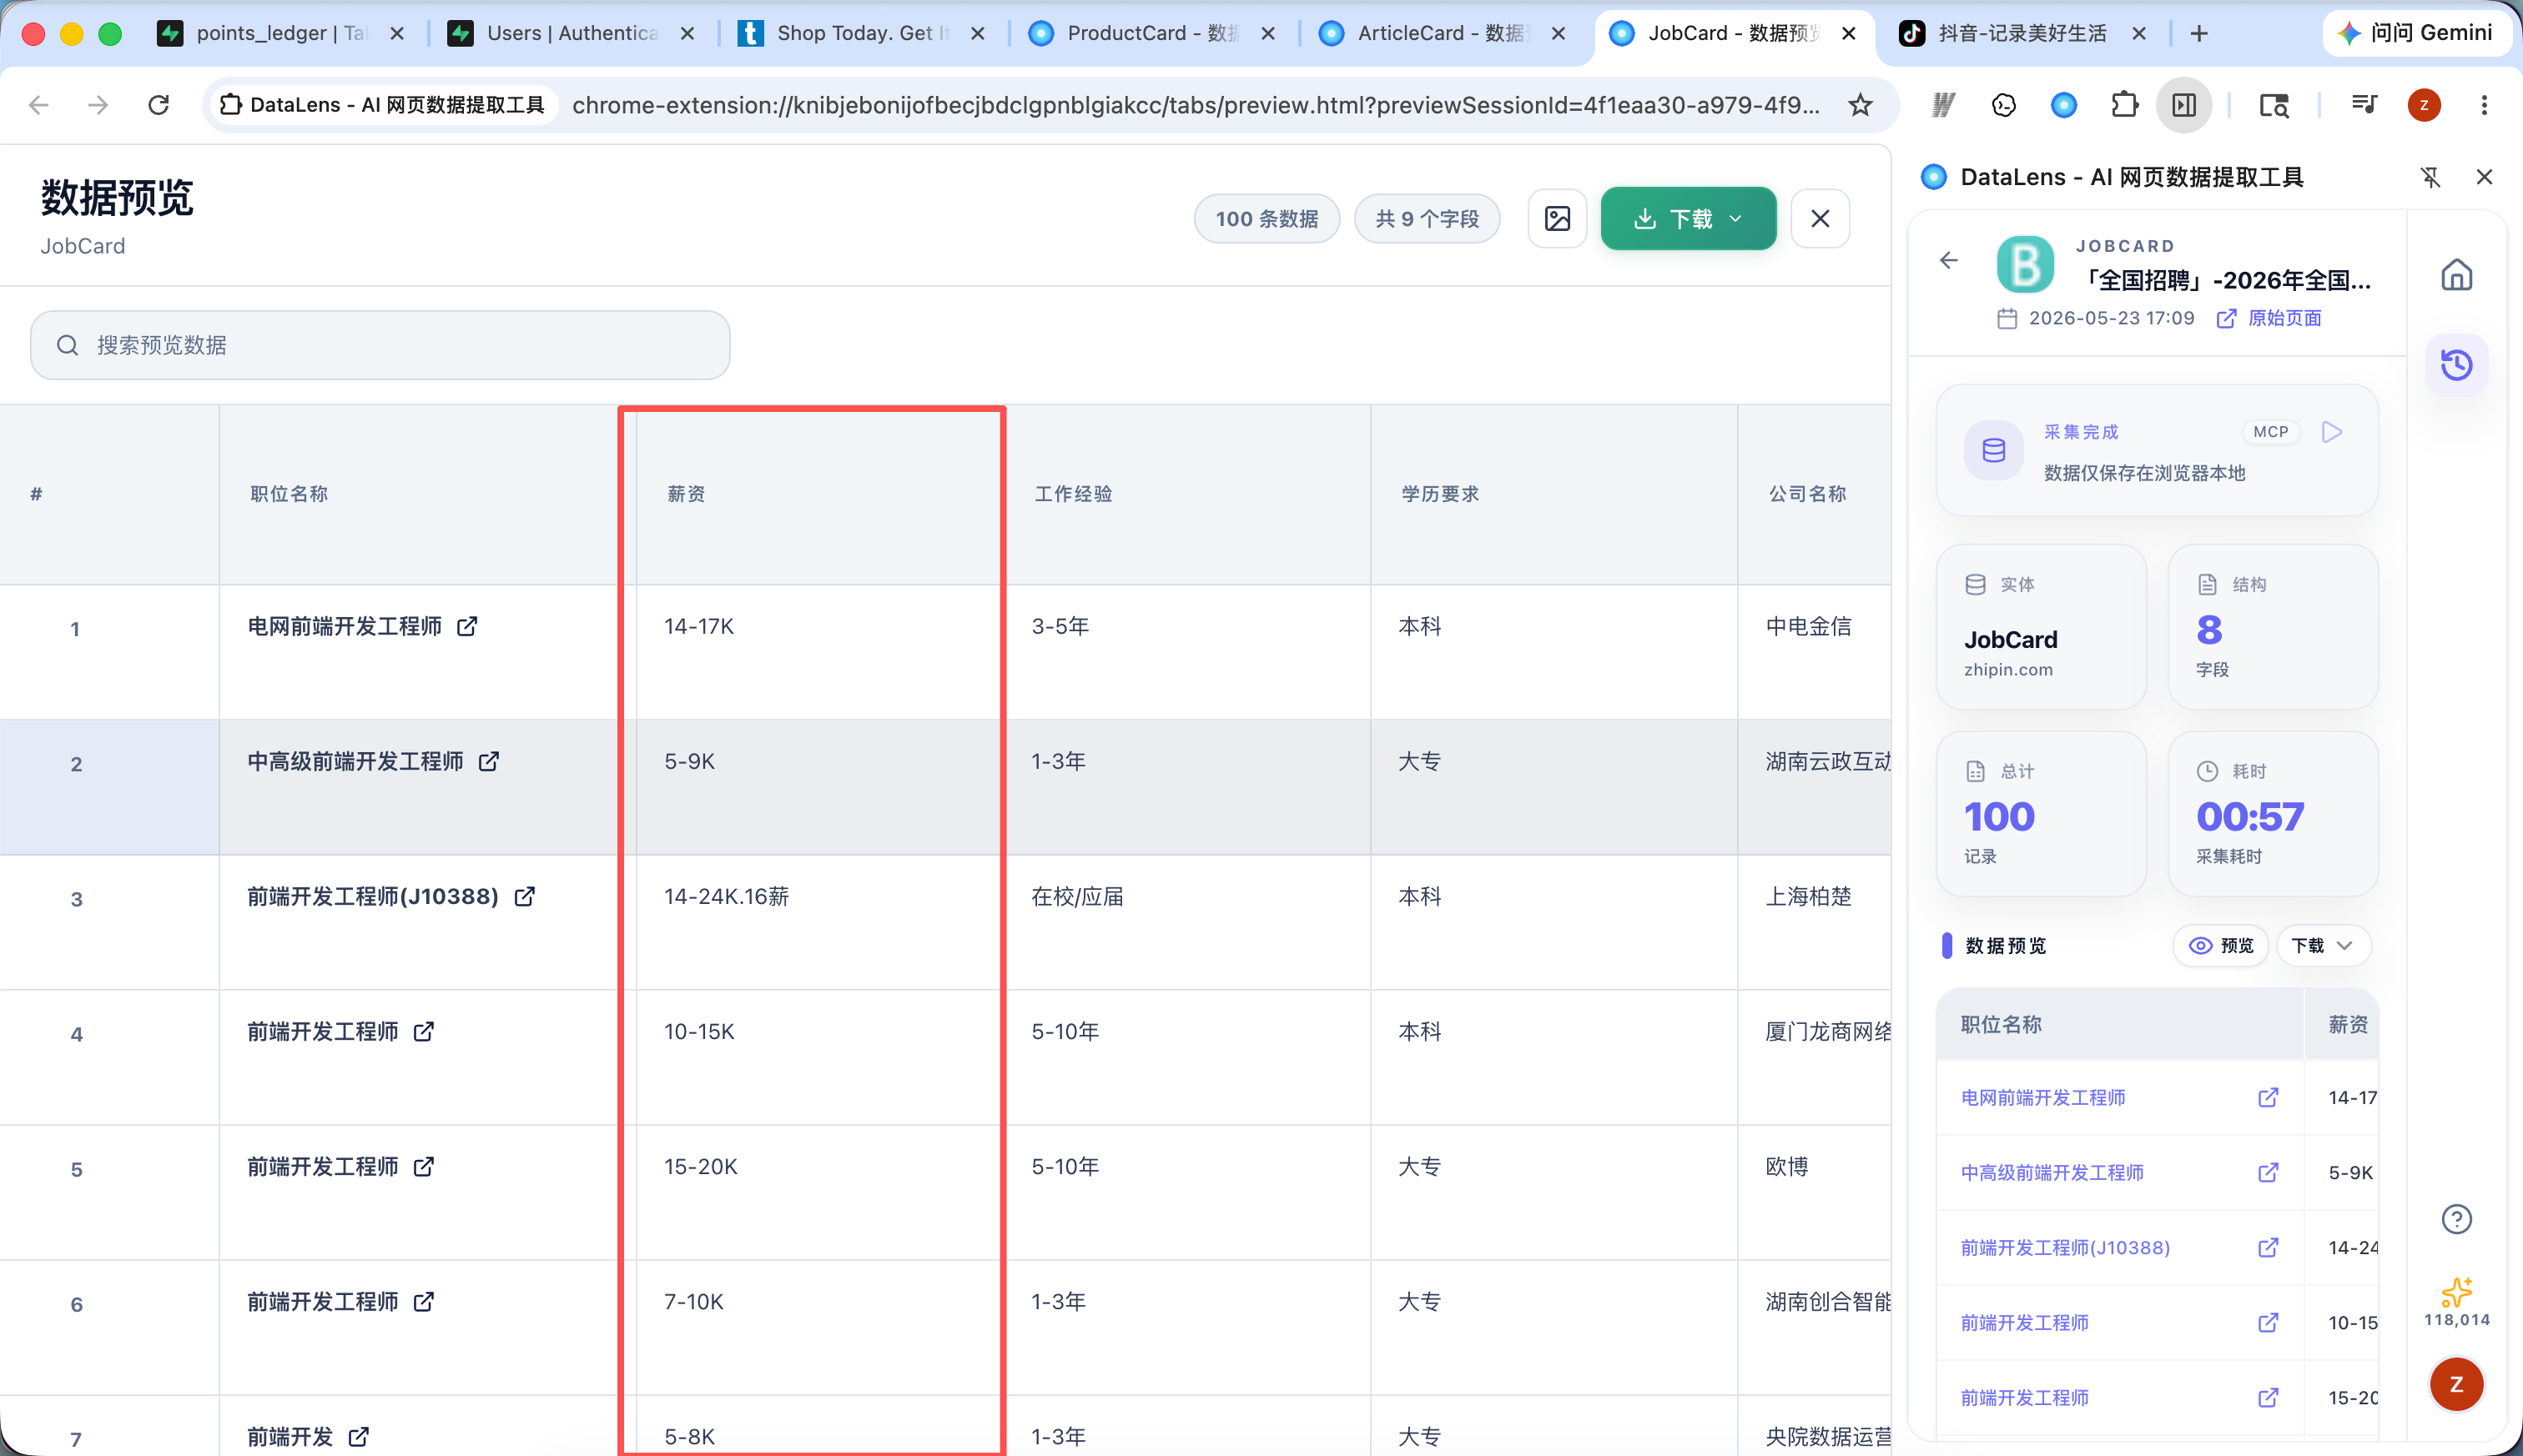
Task: Expand the side panel 下载 dropdown
Action: pos(2322,946)
